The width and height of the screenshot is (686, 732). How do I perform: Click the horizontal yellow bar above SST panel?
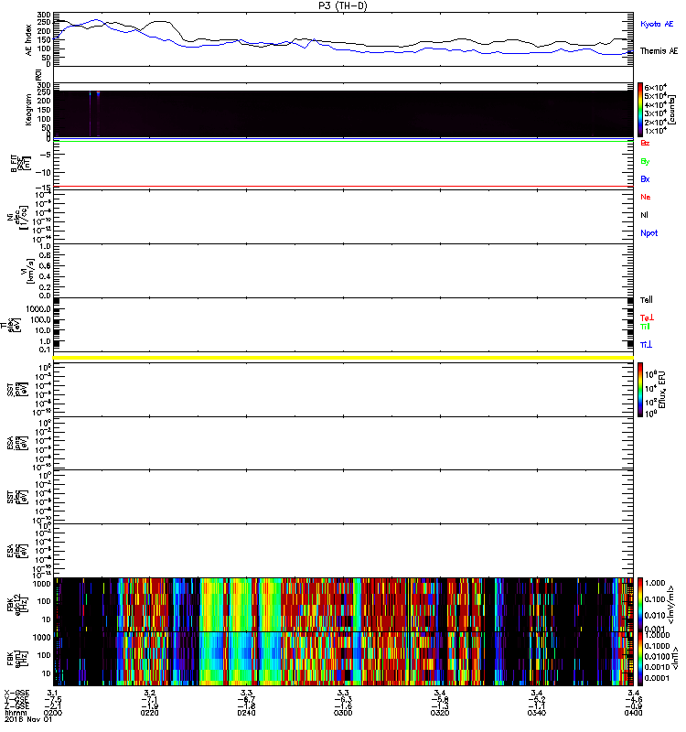(x=343, y=357)
